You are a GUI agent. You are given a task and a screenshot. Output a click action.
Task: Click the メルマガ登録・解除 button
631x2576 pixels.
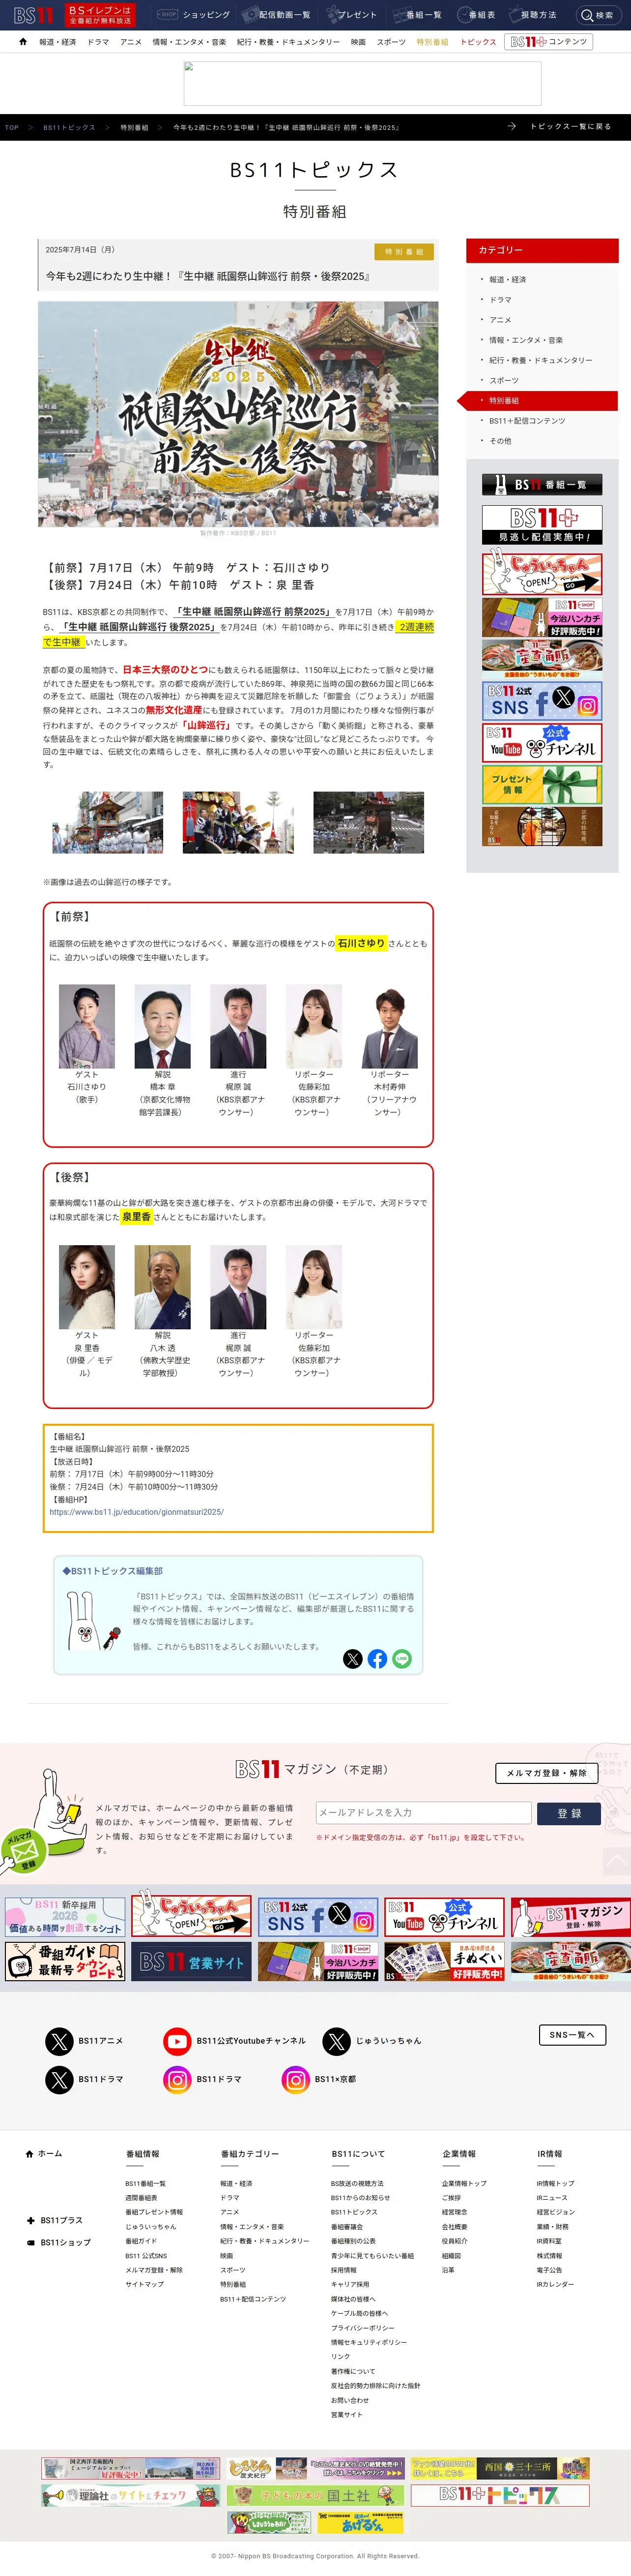[x=546, y=1773]
